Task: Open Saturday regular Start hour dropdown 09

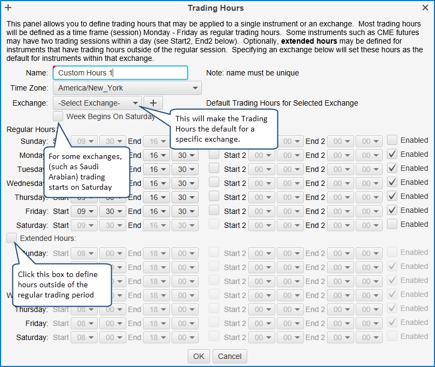Action: (84, 225)
